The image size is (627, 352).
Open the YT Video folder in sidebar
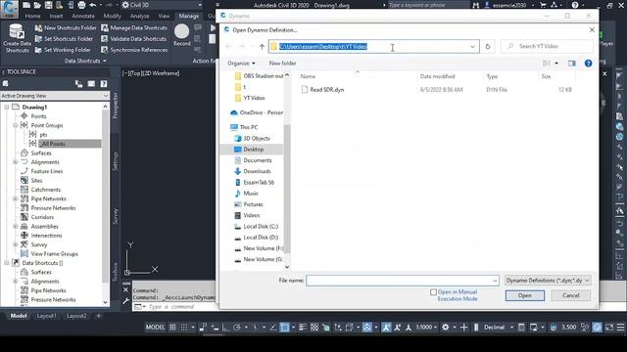254,98
